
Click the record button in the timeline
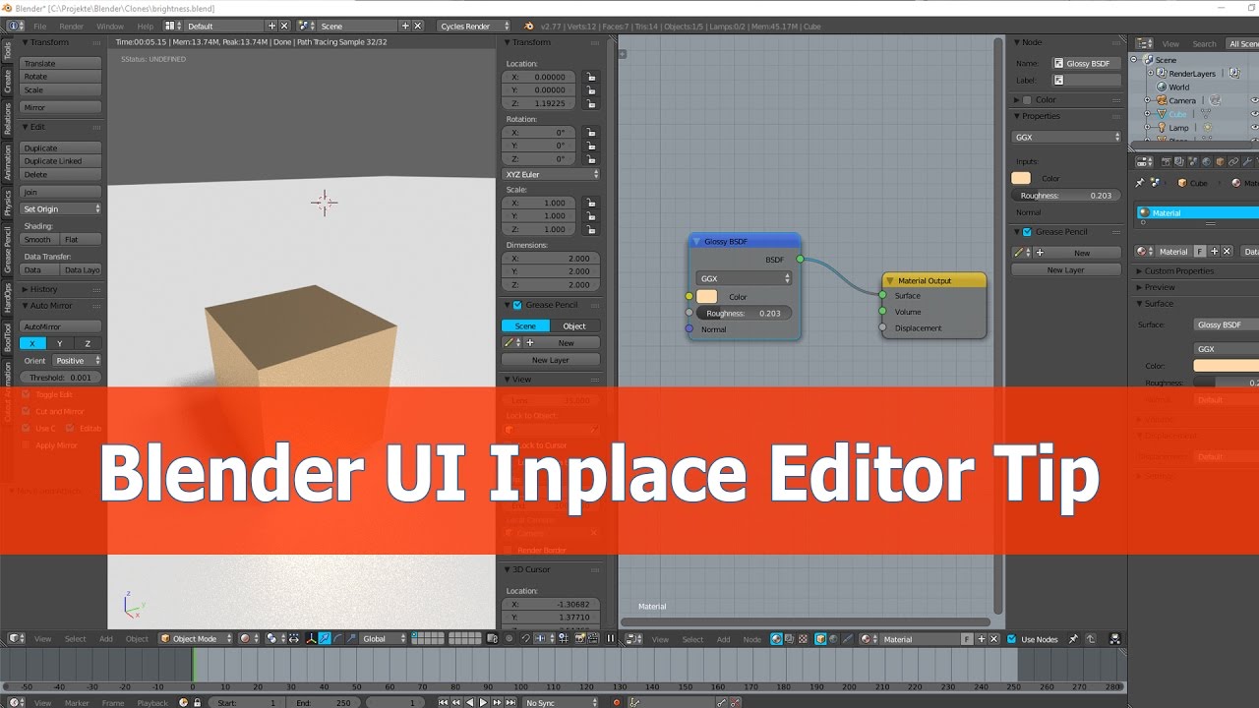coord(617,702)
